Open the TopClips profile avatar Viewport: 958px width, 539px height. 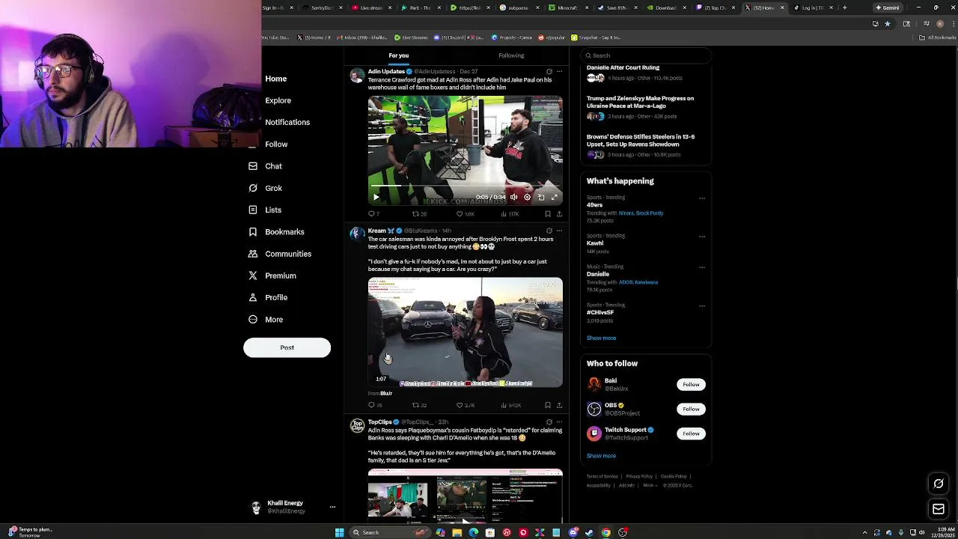[357, 426]
